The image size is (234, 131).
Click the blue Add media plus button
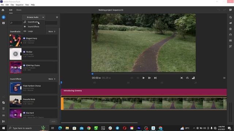pyautogui.click(x=3, y=17)
